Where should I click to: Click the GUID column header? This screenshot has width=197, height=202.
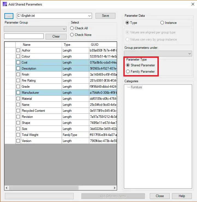103,44
